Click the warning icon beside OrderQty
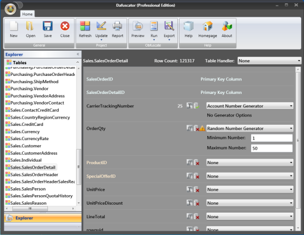Viewport: 304px width, 235px height. coord(202,128)
